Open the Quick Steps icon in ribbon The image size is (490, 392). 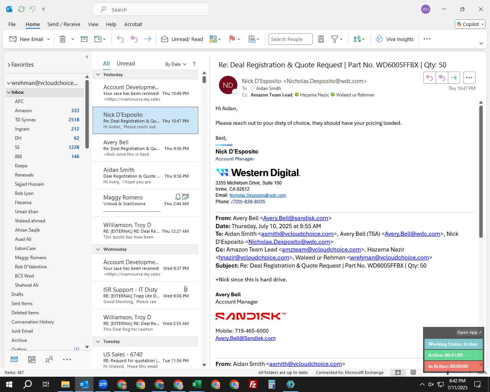252,39
